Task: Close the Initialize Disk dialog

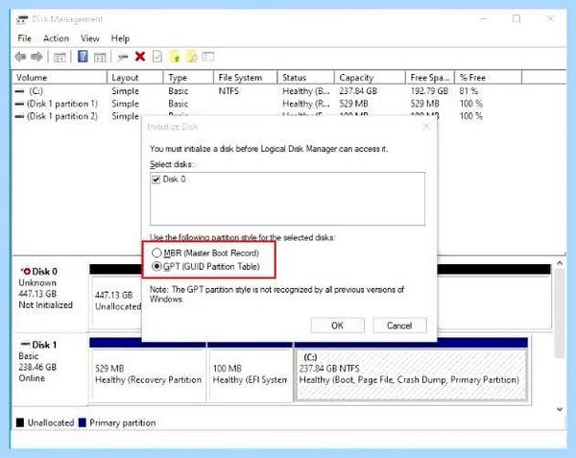Action: coord(426,127)
